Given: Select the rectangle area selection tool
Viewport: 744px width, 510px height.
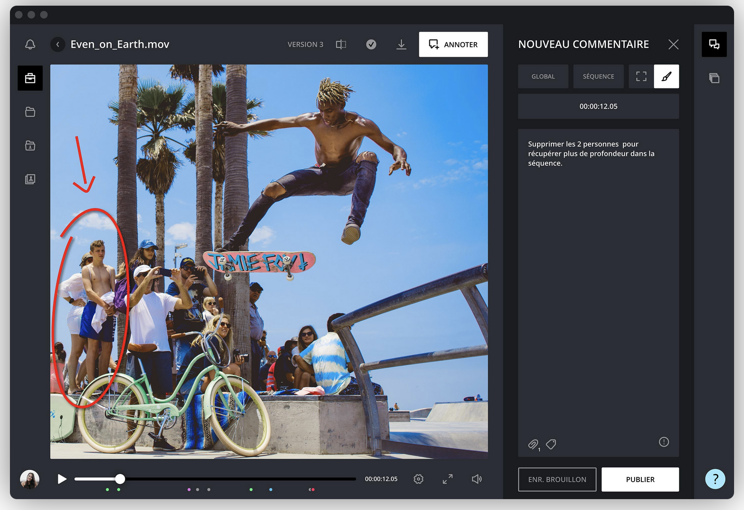Looking at the screenshot, I should point(641,77).
